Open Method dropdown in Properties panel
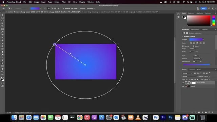Screen dimensions: 217x122 (x=198, y=59)
